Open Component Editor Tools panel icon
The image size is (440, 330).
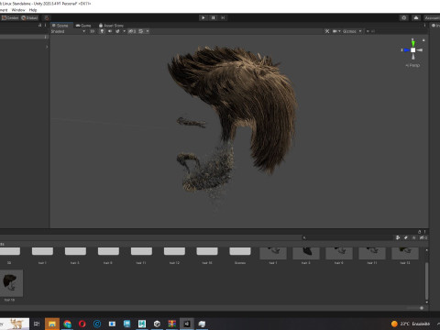click(x=327, y=31)
